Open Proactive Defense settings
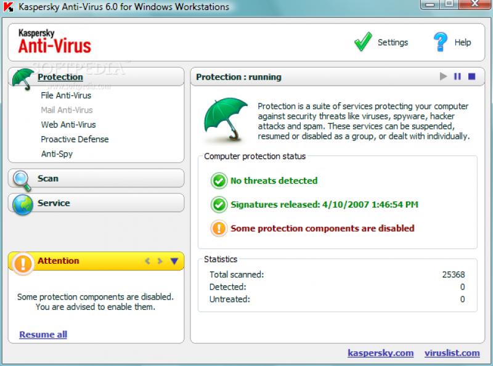The height and width of the screenshot is (366, 493). tap(74, 139)
